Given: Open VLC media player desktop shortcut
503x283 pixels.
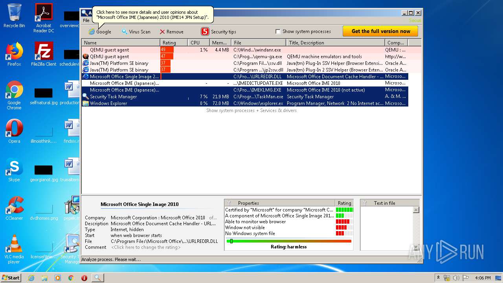Looking at the screenshot, I should [14, 249].
